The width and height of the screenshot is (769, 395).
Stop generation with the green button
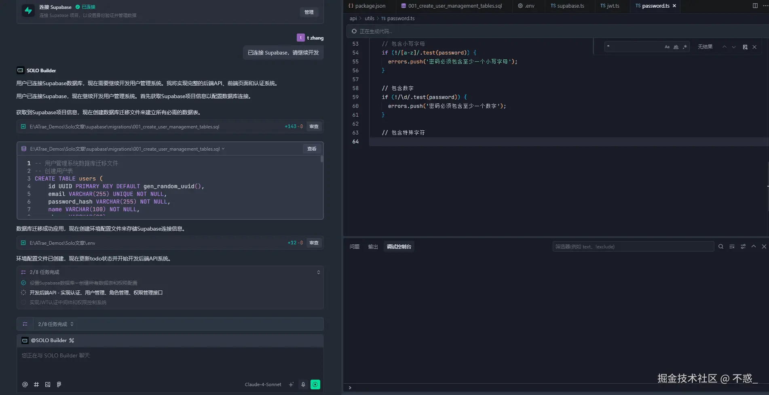(315, 384)
